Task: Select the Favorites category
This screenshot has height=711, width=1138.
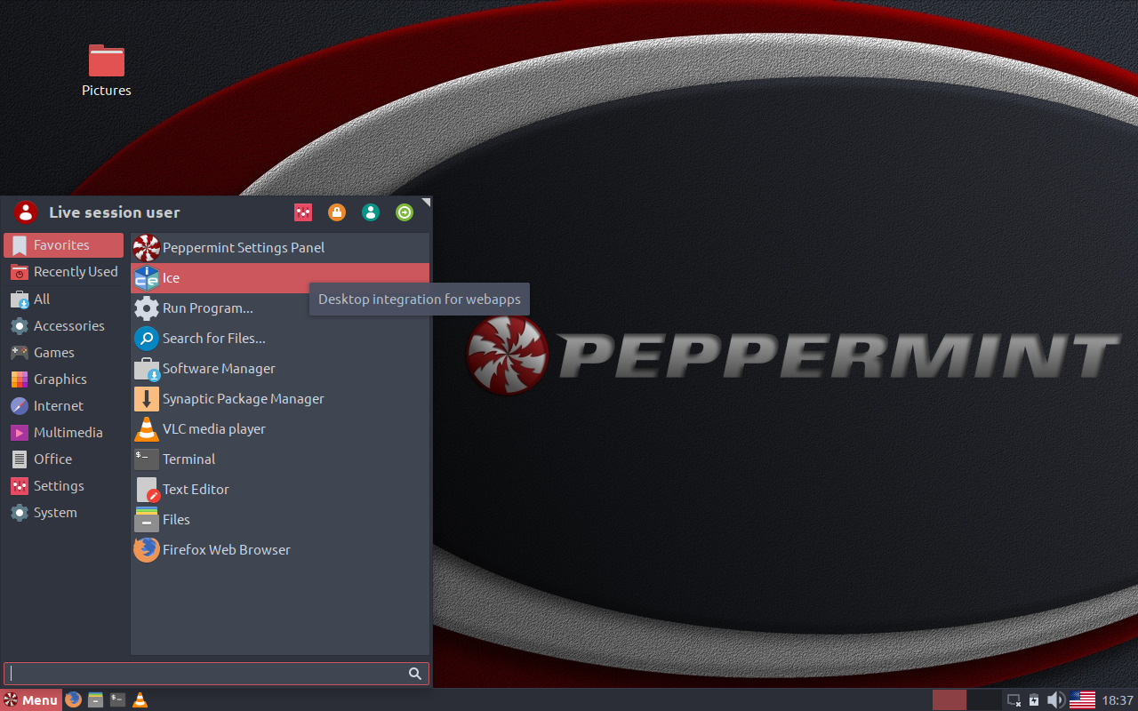Action: click(62, 244)
